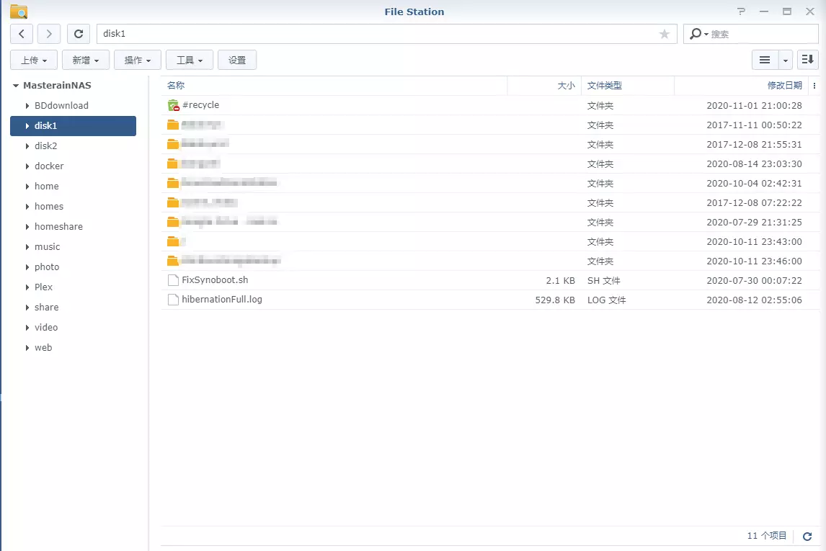Sort by 修改日期 column header
The width and height of the screenshot is (826, 551).
784,86
